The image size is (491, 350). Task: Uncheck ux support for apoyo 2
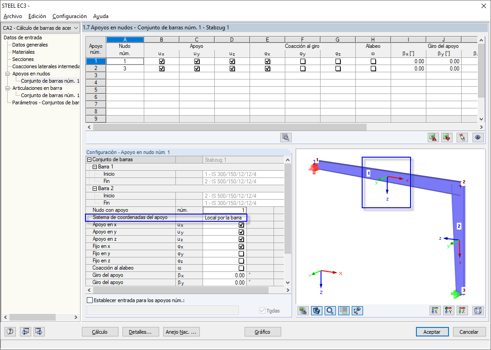tap(161, 68)
